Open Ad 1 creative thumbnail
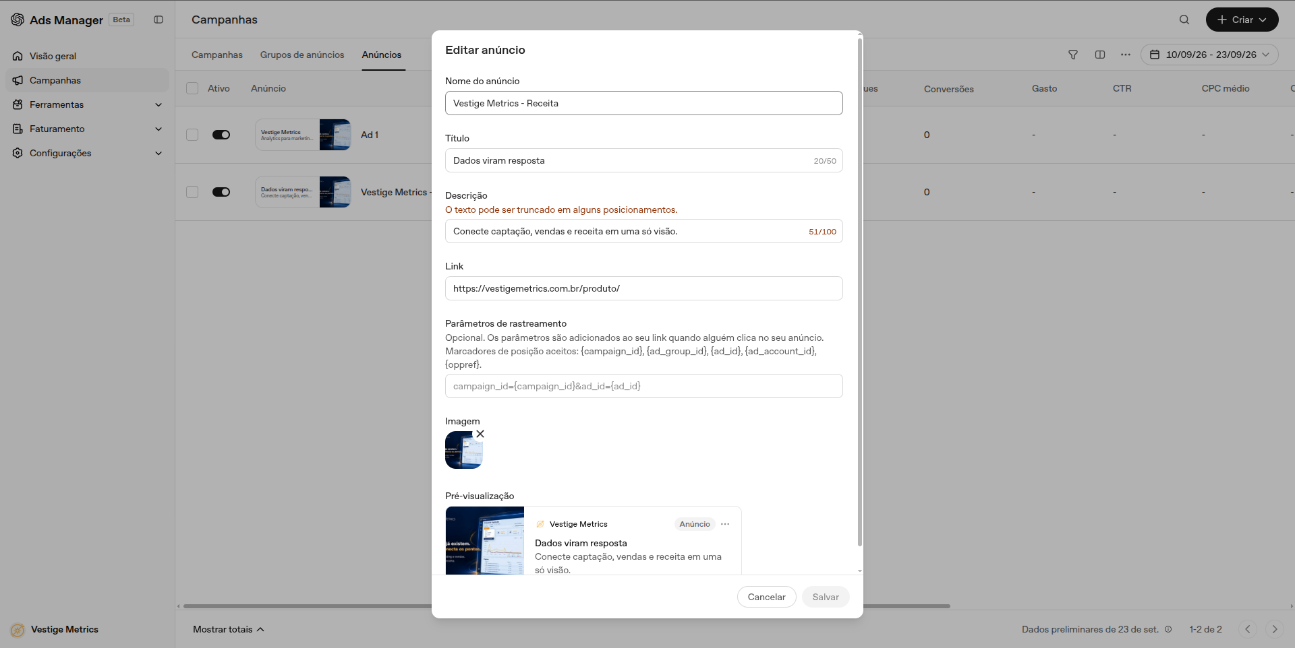This screenshot has height=648, width=1295. pos(303,135)
